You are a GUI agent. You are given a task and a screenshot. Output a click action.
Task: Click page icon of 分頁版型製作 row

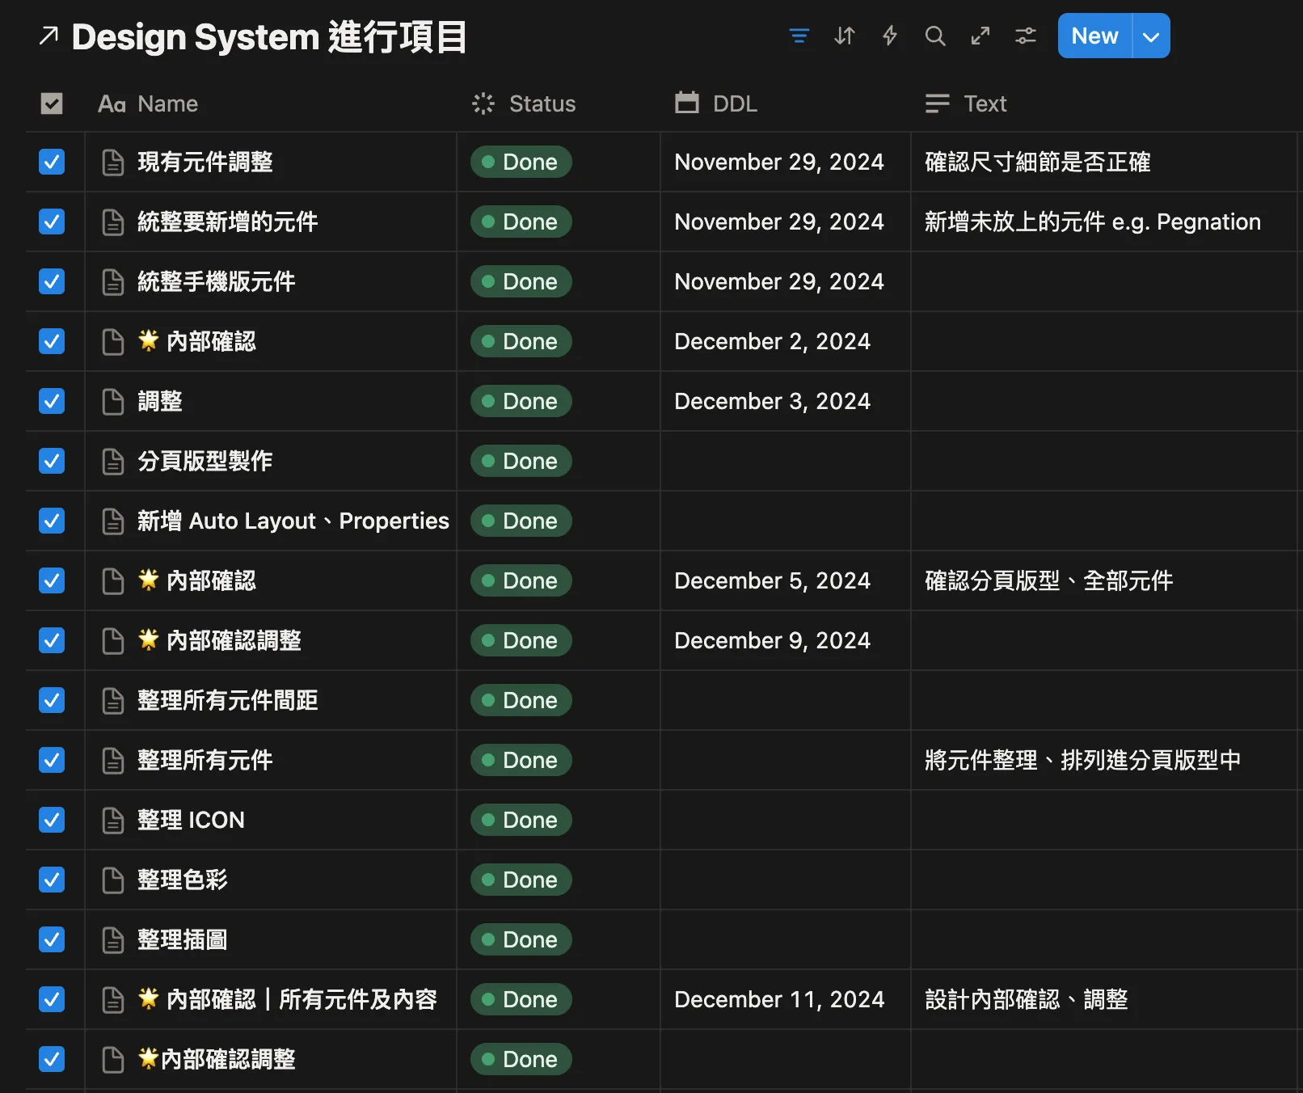[x=113, y=462]
